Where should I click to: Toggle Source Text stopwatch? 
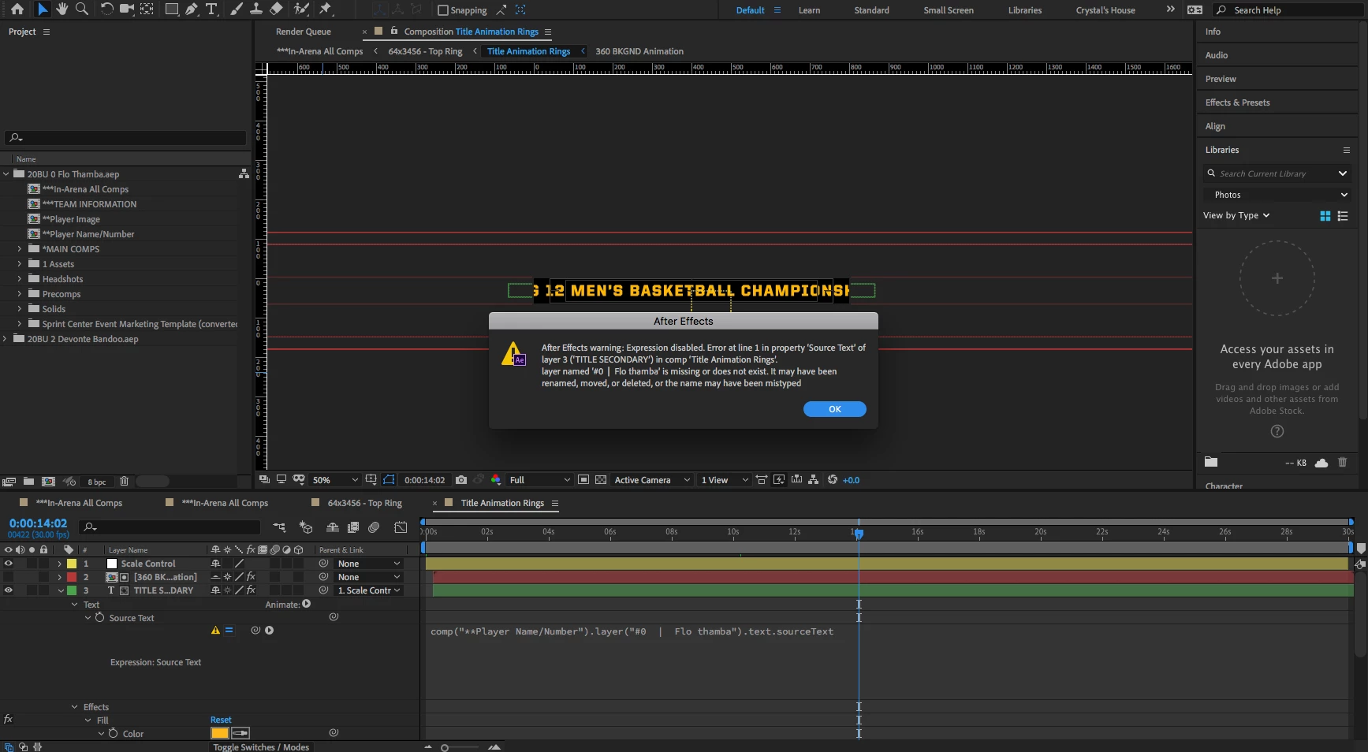click(100, 618)
